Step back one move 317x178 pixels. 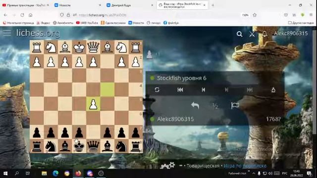coord(204,89)
